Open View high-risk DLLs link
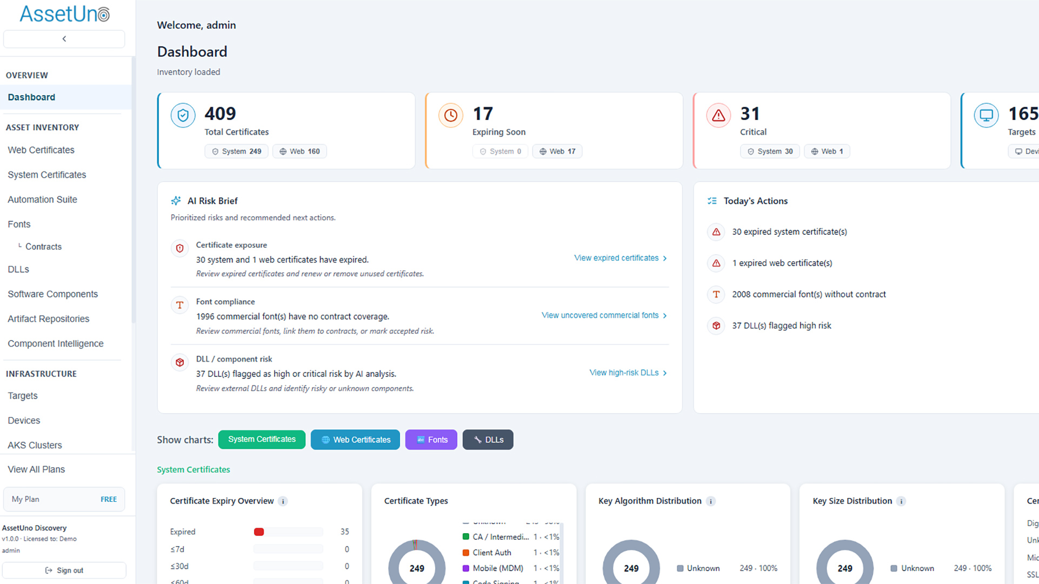The width and height of the screenshot is (1039, 584). pyautogui.click(x=628, y=373)
